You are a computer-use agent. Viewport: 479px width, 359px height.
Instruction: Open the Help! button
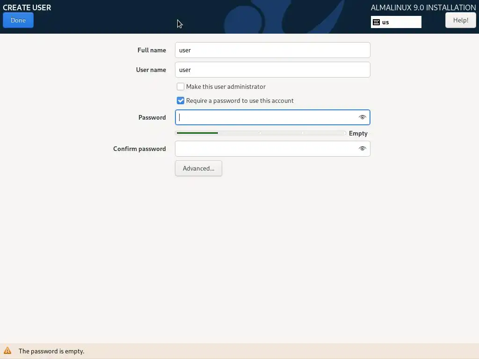[460, 20]
